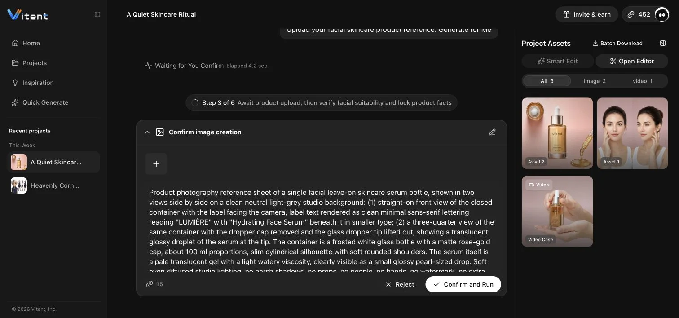679x318 pixels.
Task: Click the pencil edit icon on confirm card
Action: (492, 132)
